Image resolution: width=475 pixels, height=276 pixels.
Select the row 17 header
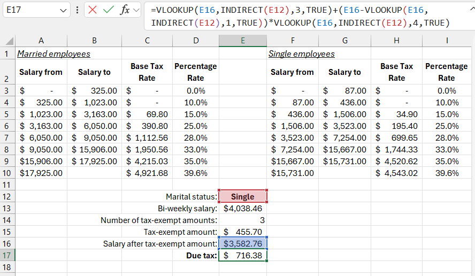click(7, 255)
